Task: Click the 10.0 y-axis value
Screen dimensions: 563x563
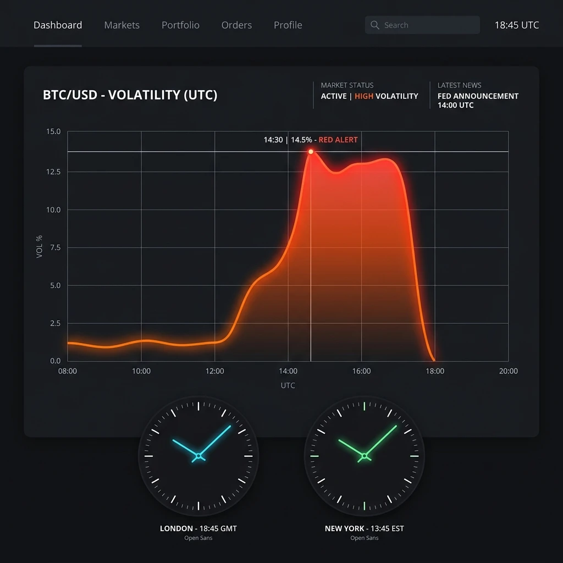Action: coord(53,209)
